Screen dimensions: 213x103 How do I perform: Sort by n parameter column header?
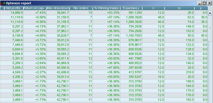pos(153,8)
